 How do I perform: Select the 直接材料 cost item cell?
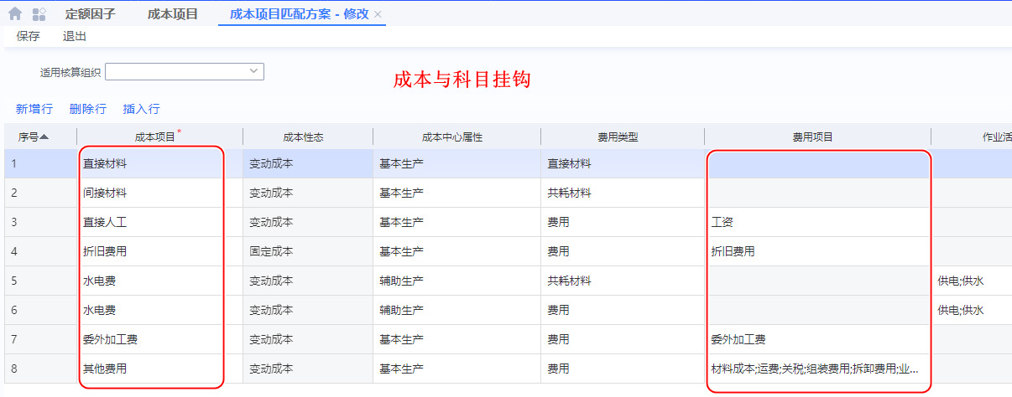pos(105,164)
